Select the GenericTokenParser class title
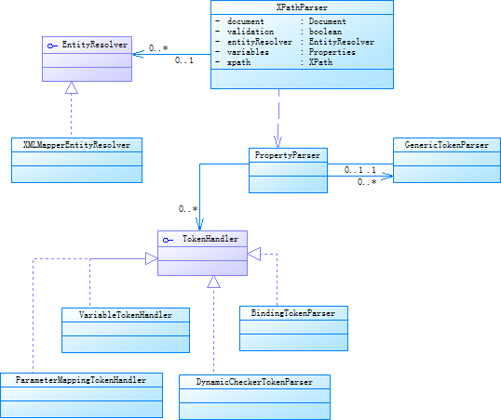The width and height of the screenshot is (501, 420). pos(446,145)
